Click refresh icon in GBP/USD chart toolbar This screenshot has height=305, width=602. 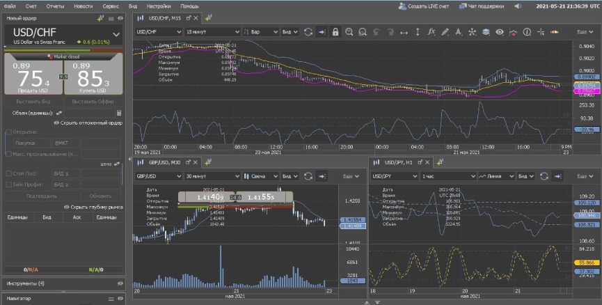click(x=308, y=176)
